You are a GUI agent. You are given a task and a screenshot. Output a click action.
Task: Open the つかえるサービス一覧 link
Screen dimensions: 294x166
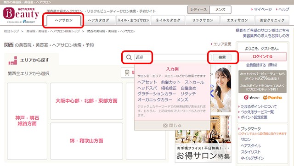pyautogui.click(x=257, y=112)
